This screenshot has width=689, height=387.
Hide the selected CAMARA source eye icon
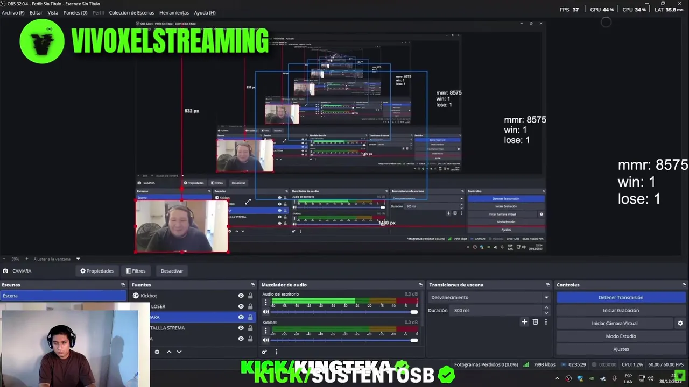(241, 317)
